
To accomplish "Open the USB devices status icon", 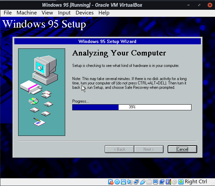I will point(143,182).
